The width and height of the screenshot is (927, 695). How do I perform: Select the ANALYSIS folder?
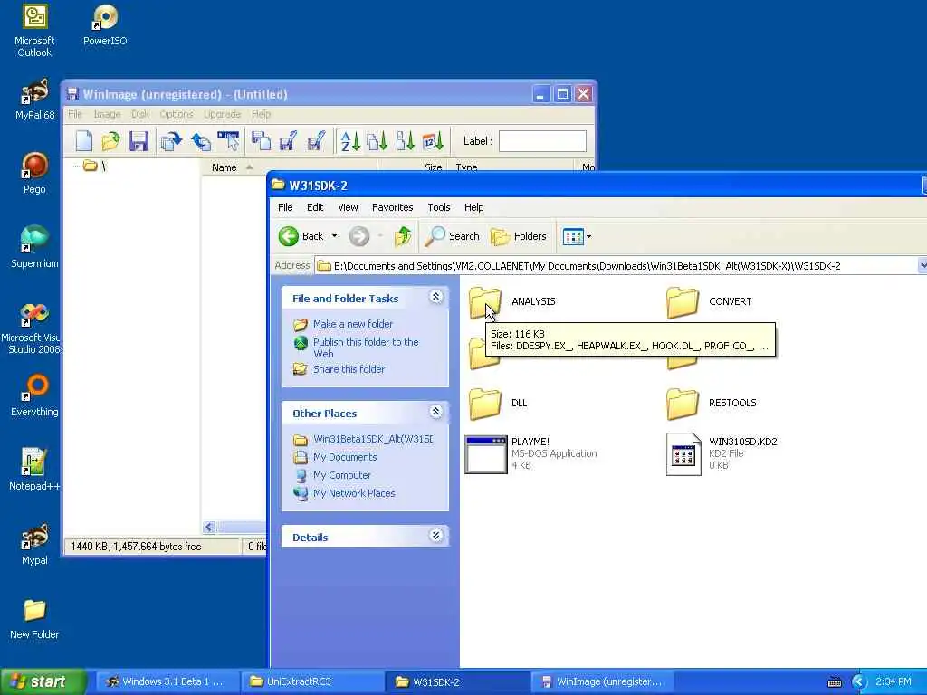[512, 302]
